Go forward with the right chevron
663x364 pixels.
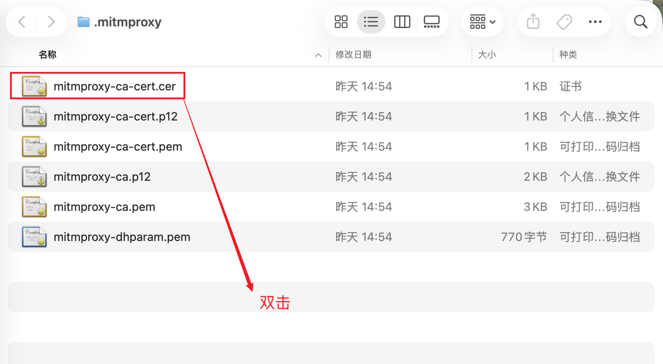(51, 22)
